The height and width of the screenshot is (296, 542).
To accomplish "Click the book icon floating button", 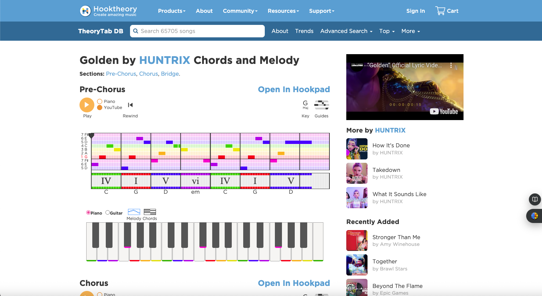I will pos(535,199).
